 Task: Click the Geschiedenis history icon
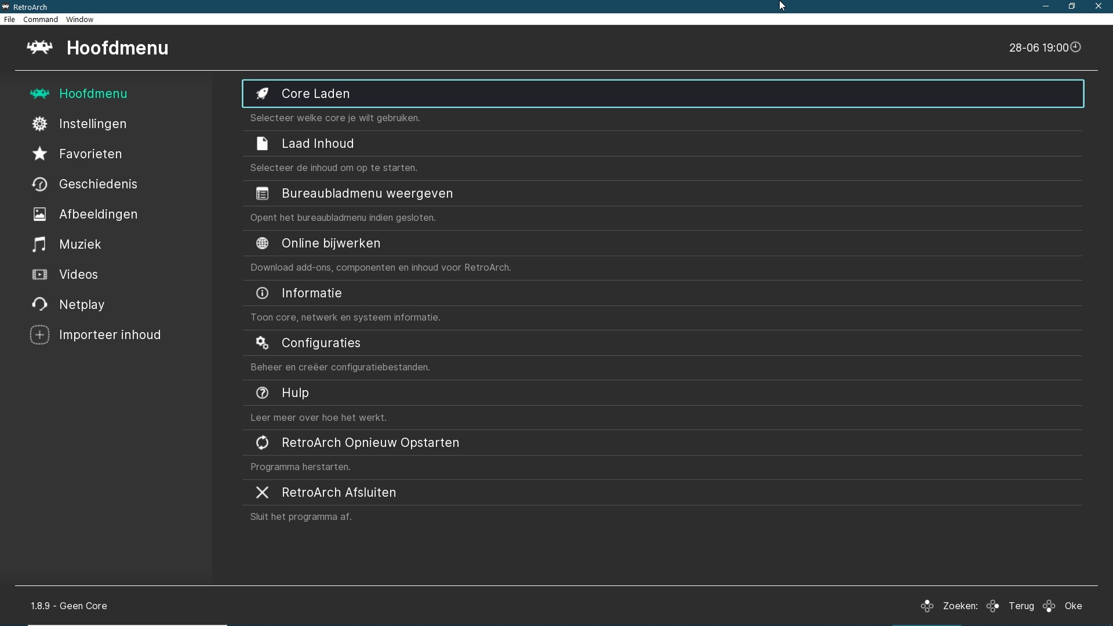(x=39, y=184)
